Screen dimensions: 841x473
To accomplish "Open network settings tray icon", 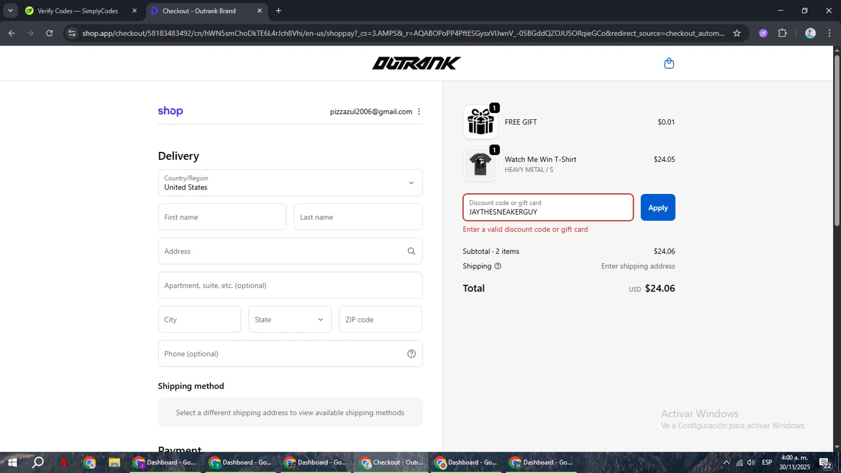I will [x=740, y=463].
